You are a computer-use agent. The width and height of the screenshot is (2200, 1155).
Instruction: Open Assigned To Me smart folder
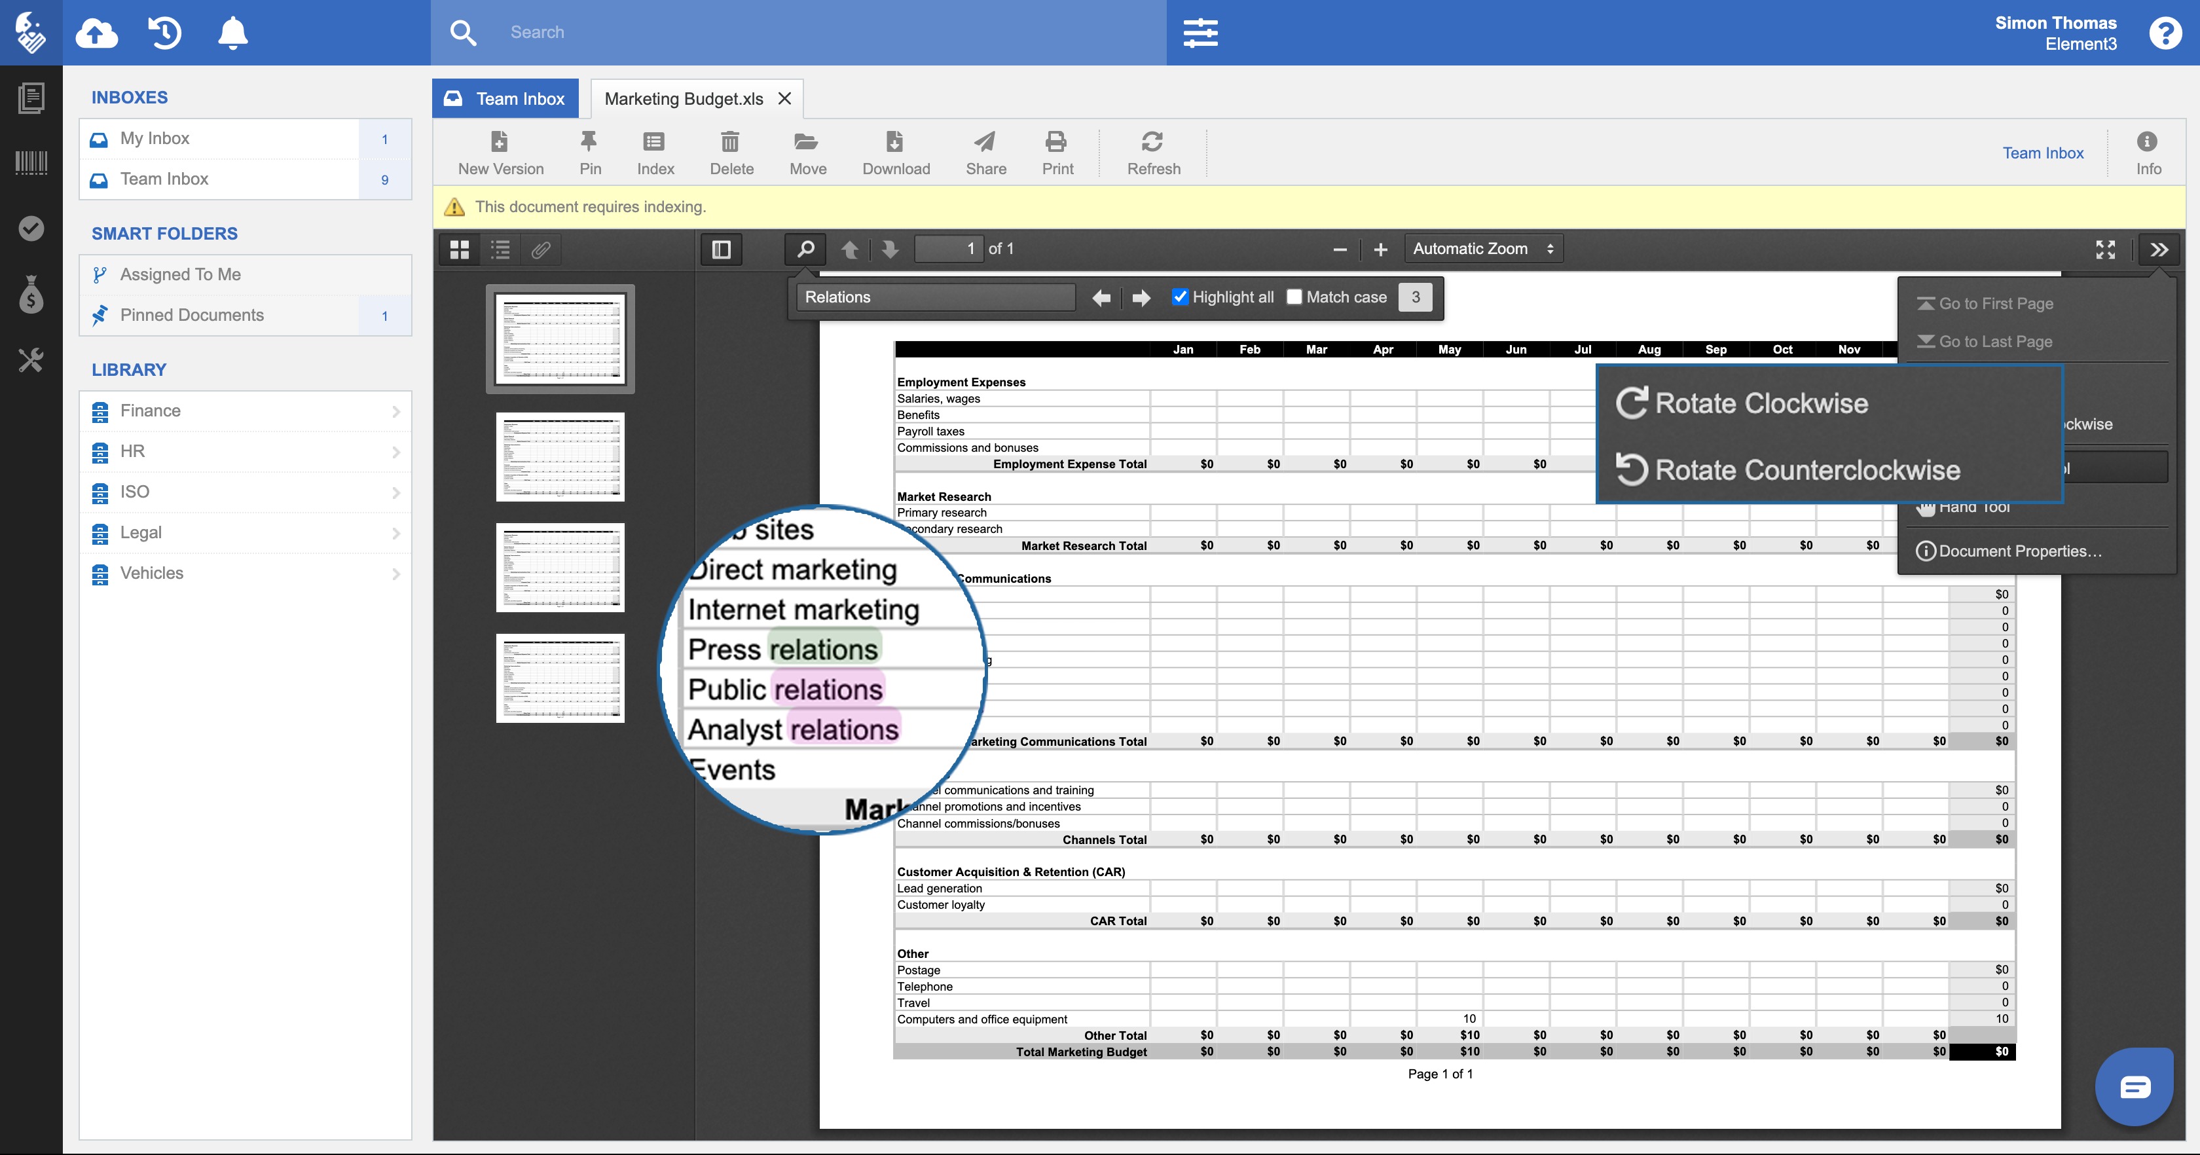pyautogui.click(x=245, y=274)
